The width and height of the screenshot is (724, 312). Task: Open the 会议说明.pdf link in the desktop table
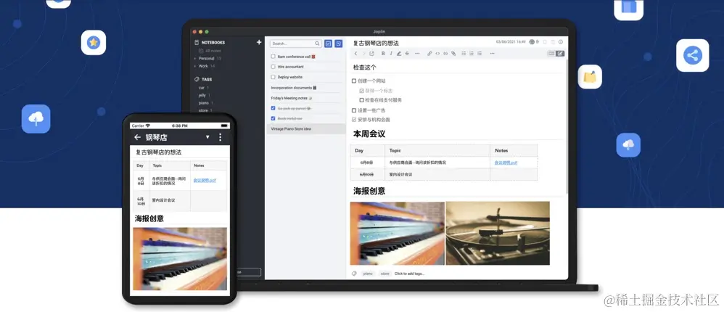tap(506, 163)
